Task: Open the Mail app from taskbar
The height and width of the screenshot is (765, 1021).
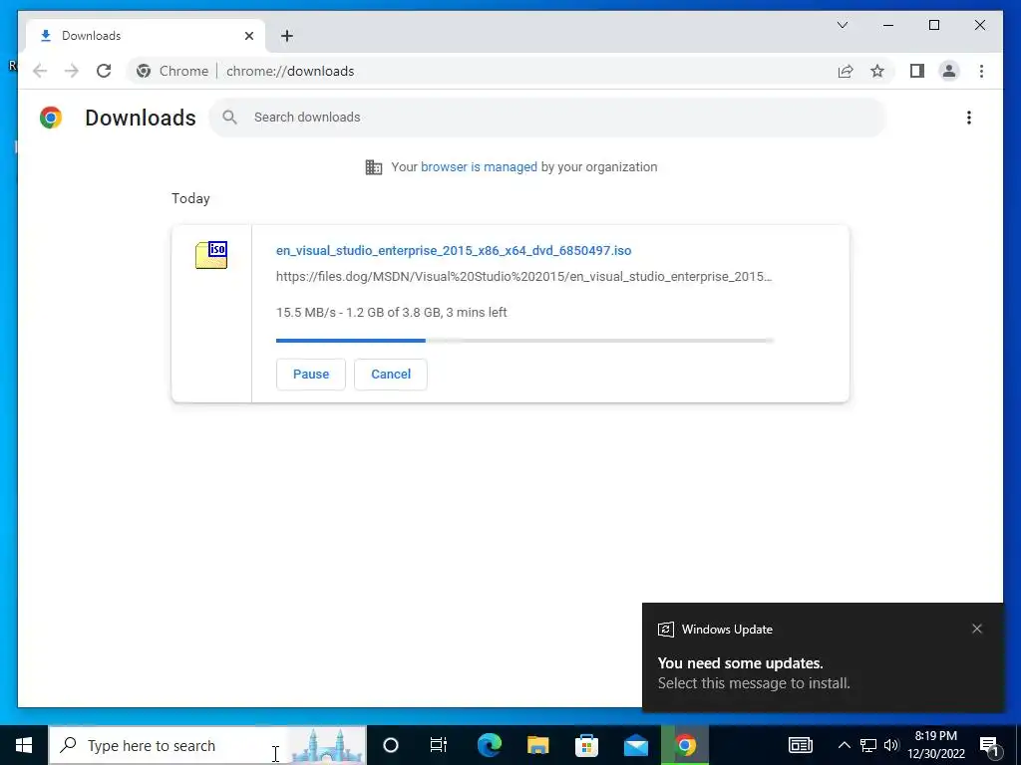Action: point(635,745)
